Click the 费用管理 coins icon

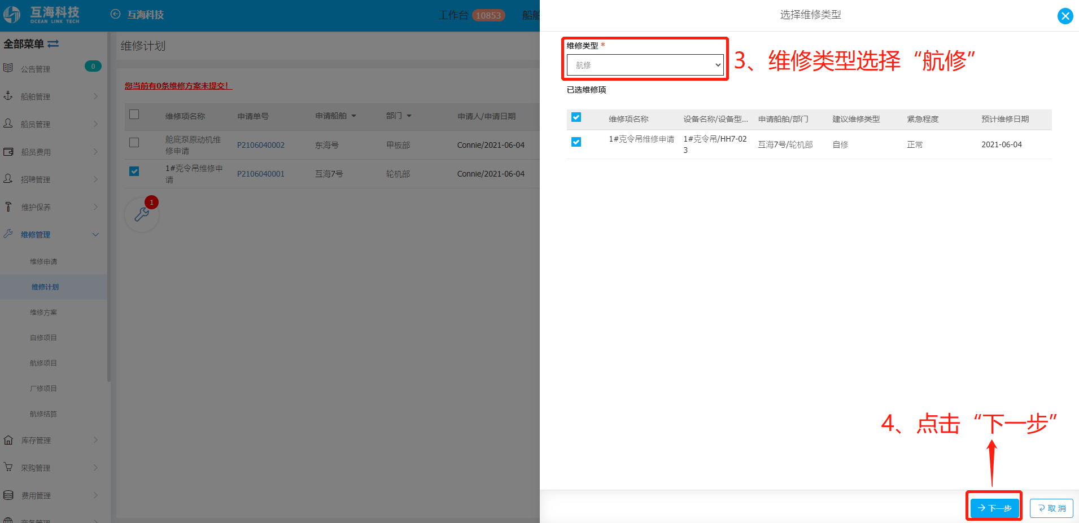pos(8,495)
